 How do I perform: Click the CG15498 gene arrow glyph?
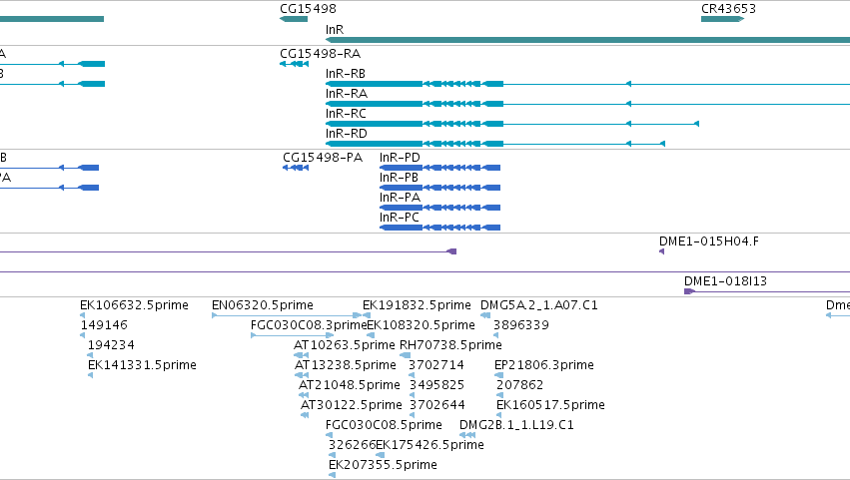[294, 19]
